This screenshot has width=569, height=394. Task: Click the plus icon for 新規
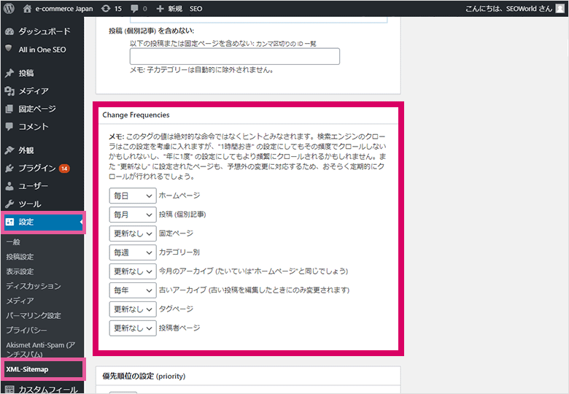point(160,8)
